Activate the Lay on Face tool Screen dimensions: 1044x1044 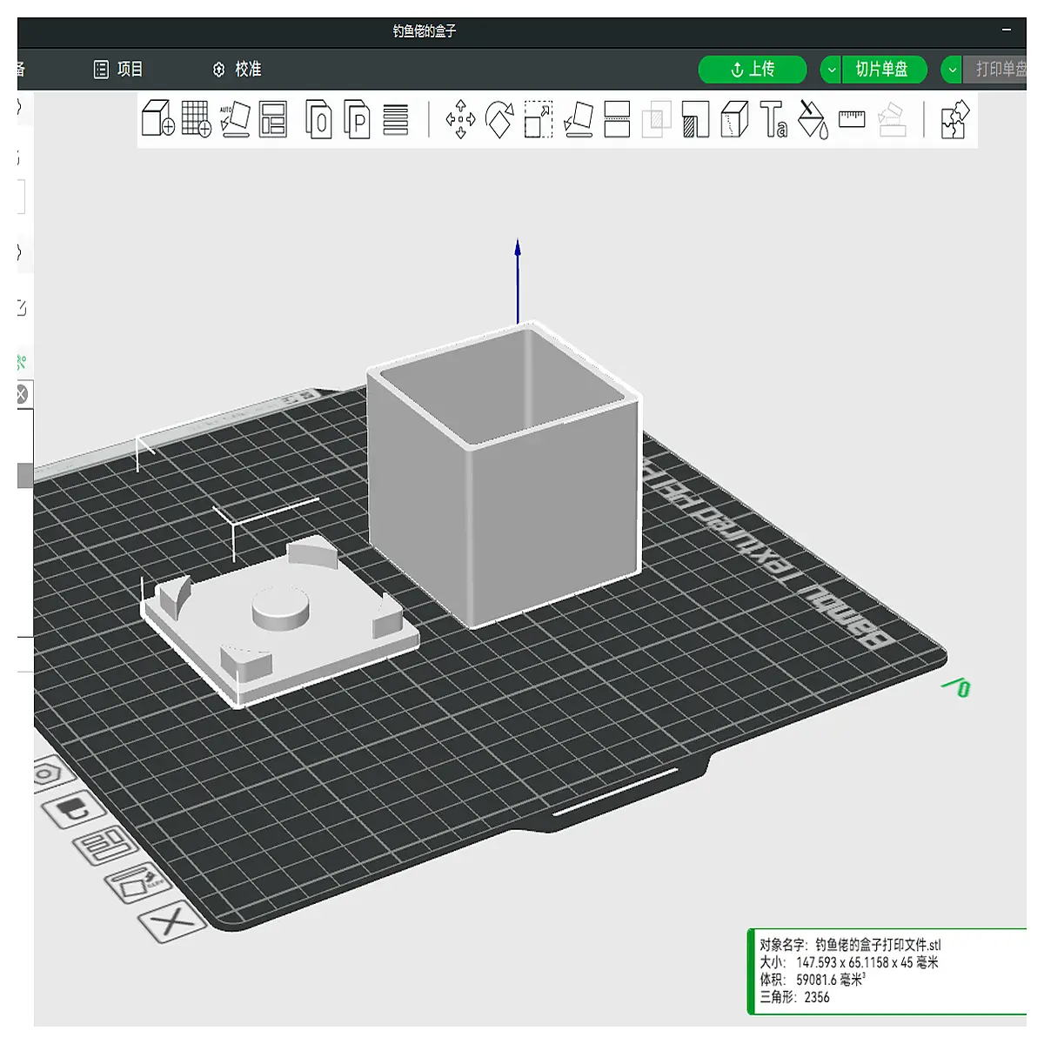click(x=578, y=119)
